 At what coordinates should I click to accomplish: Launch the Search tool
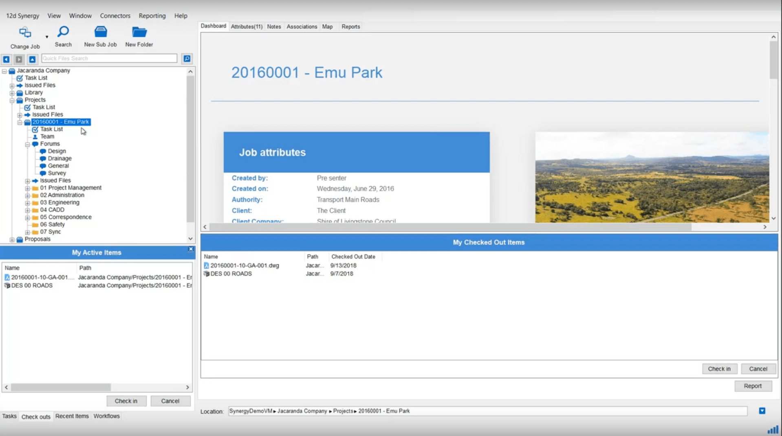[x=63, y=37]
